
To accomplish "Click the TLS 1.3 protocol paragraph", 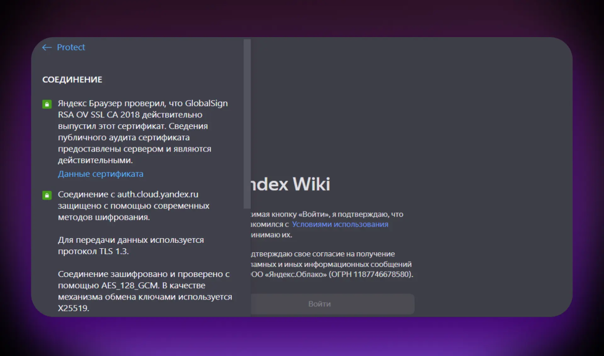I will (x=130, y=246).
